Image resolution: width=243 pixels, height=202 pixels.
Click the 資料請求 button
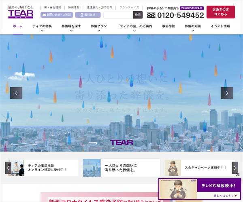pyautogui.click(x=88, y=15)
